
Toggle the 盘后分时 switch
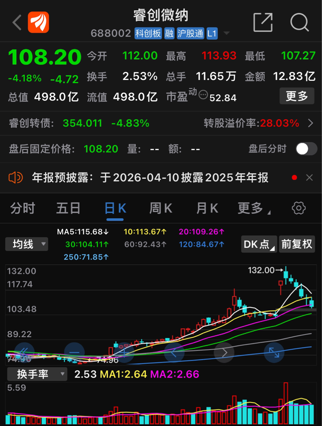tap(307, 149)
